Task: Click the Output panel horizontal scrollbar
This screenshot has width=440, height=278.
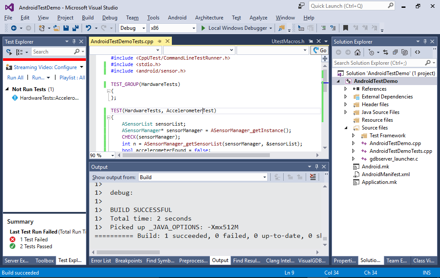Action: click(128, 252)
